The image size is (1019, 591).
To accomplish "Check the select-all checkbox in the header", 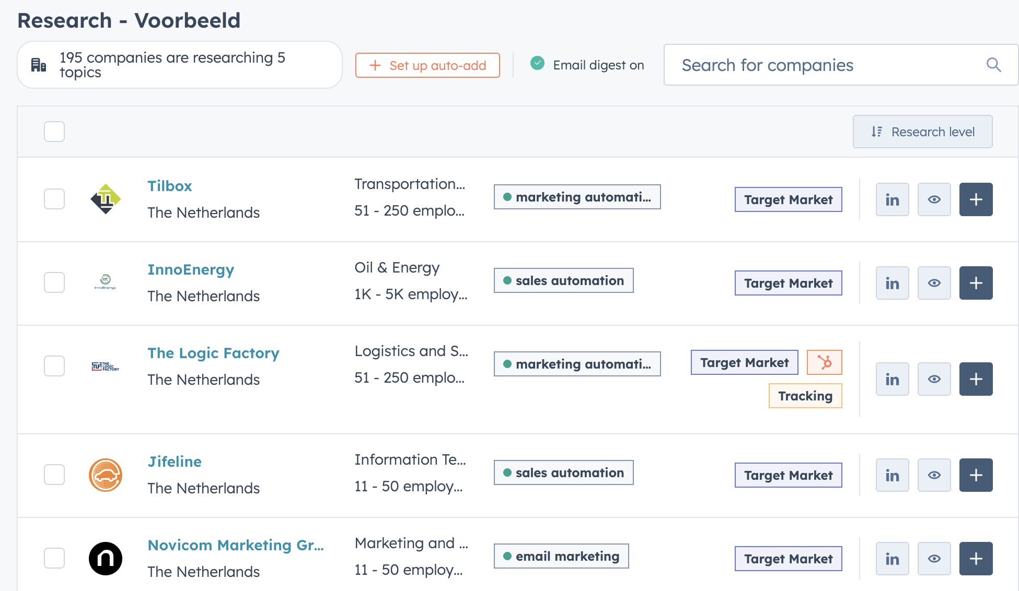I will (54, 132).
